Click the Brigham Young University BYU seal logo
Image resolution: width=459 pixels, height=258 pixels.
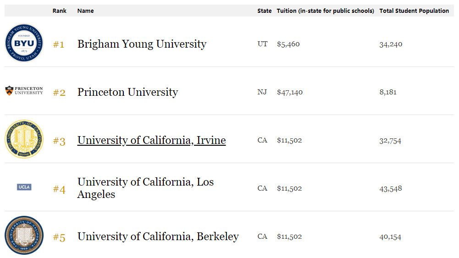tap(24, 43)
